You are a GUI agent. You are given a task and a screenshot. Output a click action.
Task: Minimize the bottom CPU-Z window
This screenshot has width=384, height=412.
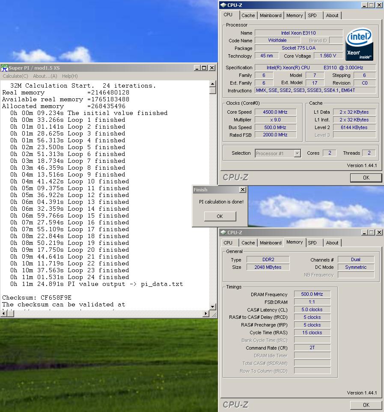point(364,232)
